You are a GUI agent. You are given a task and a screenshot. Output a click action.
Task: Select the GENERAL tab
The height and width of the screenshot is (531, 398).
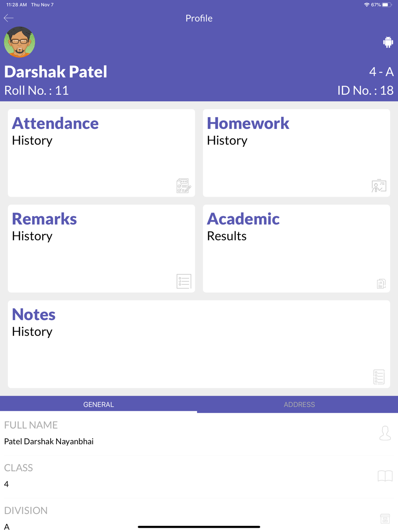tap(99, 404)
